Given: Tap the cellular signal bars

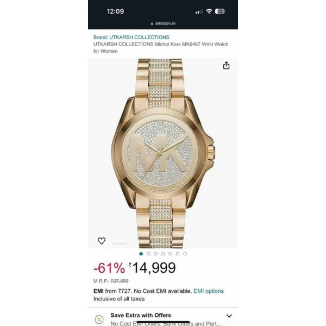Looking at the screenshot, I should 199,11.
